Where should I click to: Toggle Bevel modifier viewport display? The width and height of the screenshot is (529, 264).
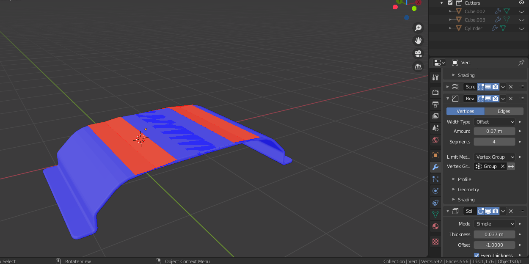click(x=488, y=99)
